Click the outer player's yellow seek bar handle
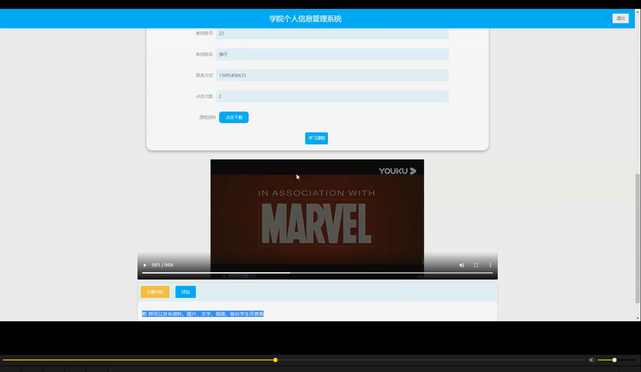The width and height of the screenshot is (641, 372). [275, 360]
